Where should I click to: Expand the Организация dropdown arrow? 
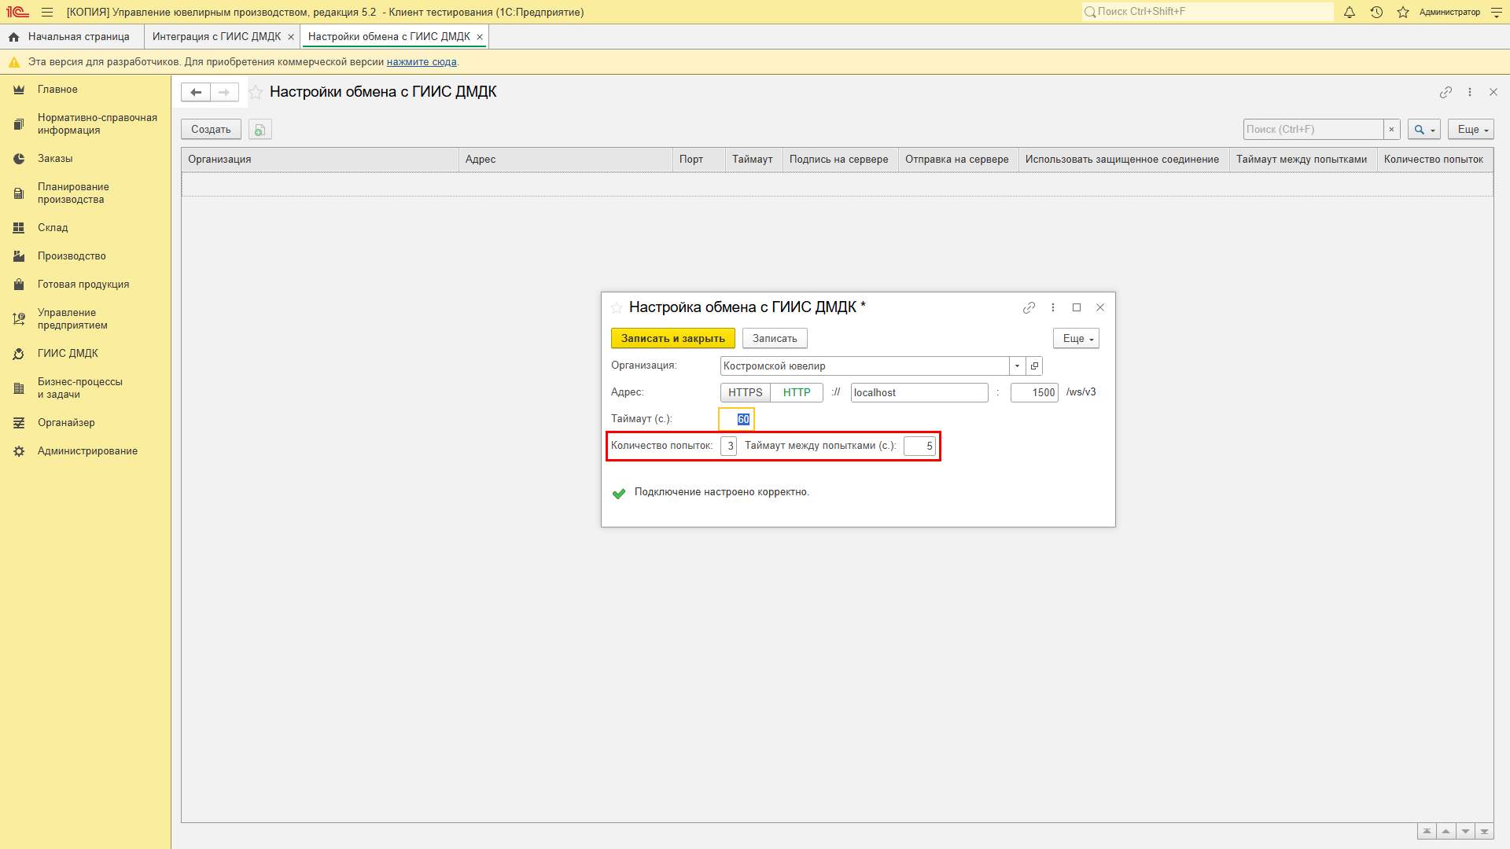coord(1017,366)
